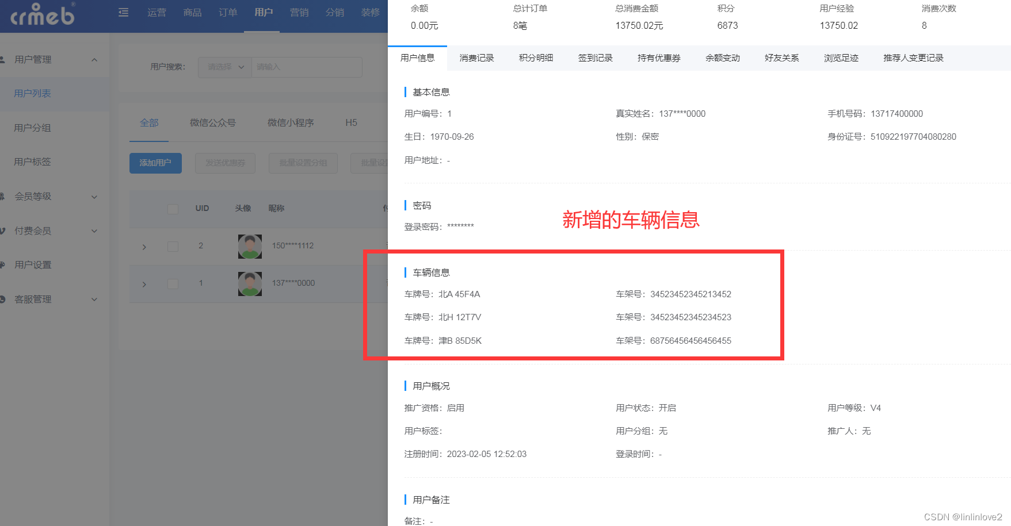This screenshot has width=1011, height=526.
Task: Open the 装修 top menu
Action: click(x=371, y=12)
